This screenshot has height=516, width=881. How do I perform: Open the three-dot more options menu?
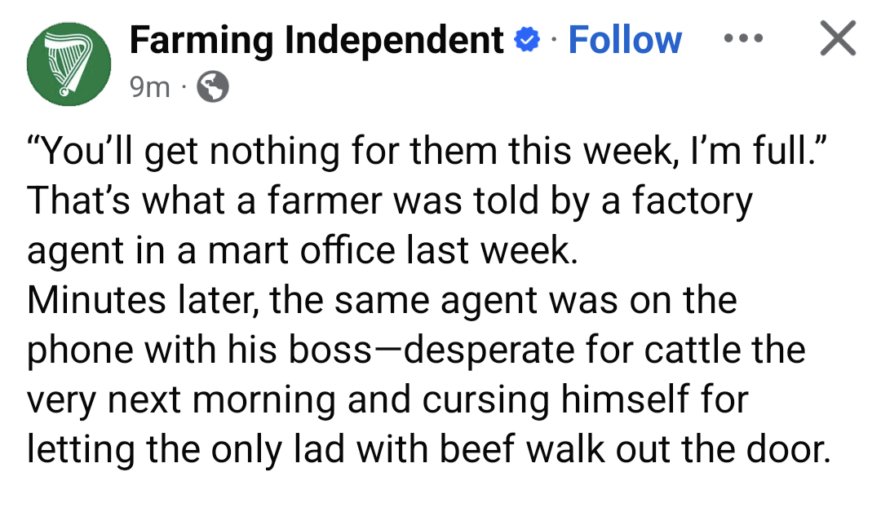click(743, 39)
